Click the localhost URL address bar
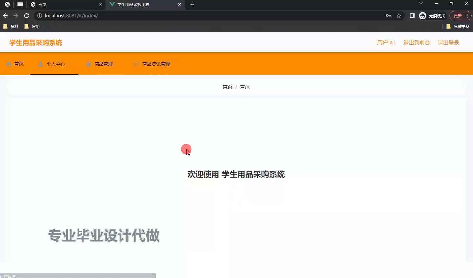 pyautogui.click(x=197, y=16)
